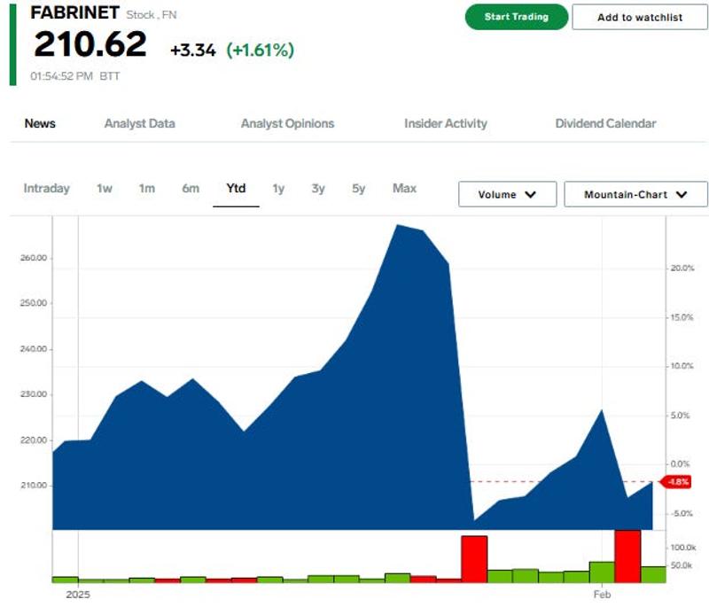The width and height of the screenshot is (709, 607).
Task: Click the red -4.8% price marker
Action: click(x=677, y=482)
